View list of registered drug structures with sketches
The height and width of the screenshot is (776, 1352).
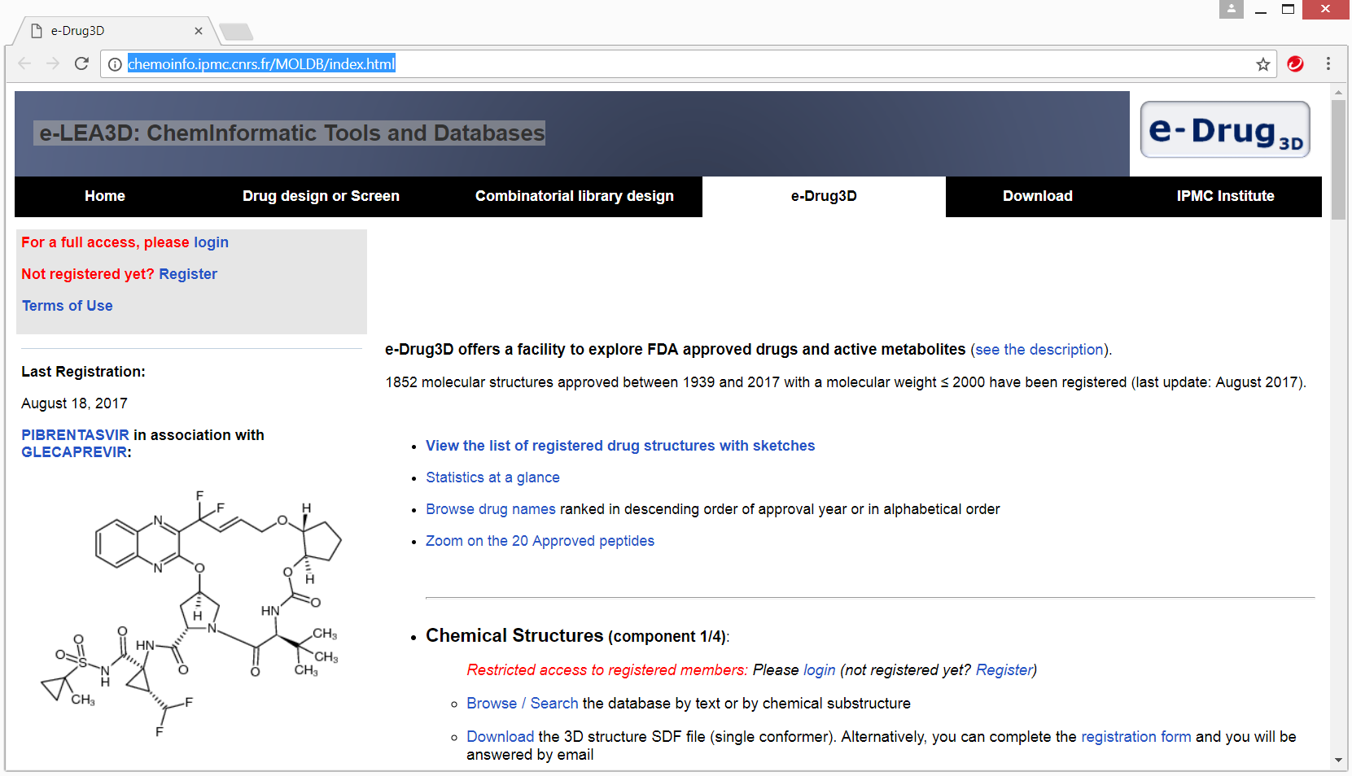tap(620, 446)
